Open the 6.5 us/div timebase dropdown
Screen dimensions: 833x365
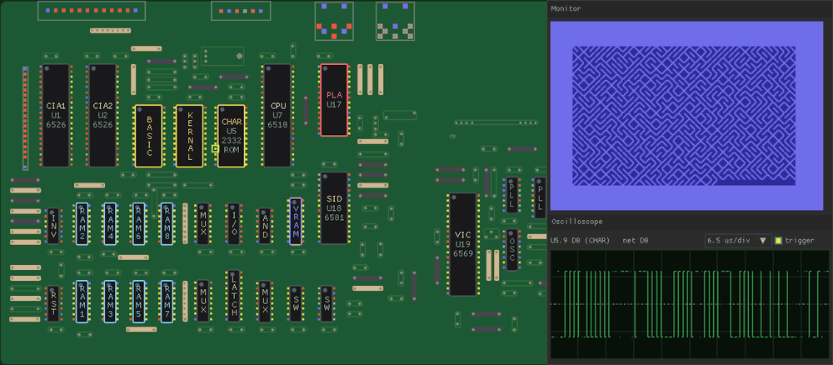pyautogui.click(x=738, y=241)
